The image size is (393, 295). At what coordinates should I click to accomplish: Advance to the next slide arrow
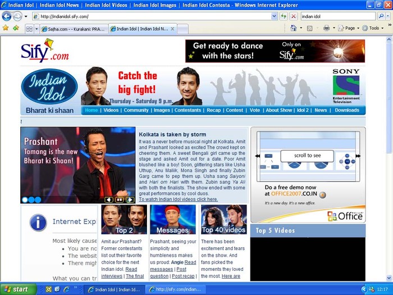pyautogui.click(x=130, y=199)
